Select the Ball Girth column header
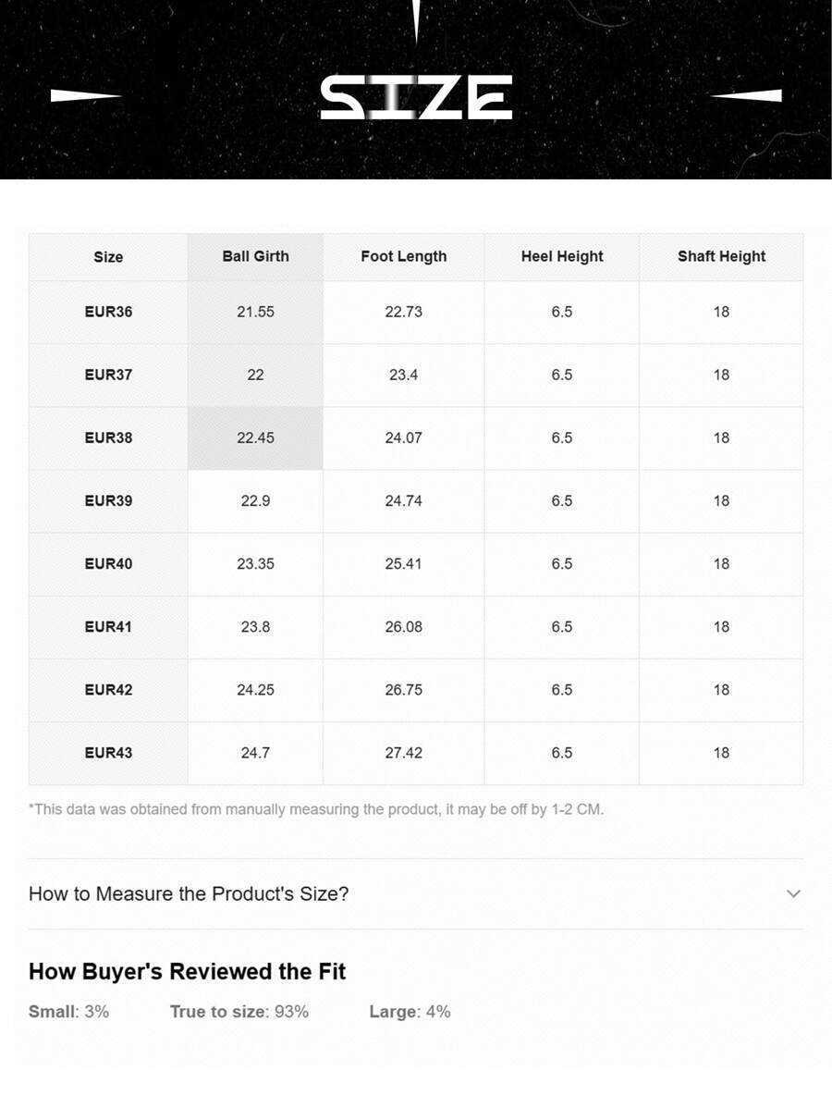The image size is (832, 1108). [x=255, y=257]
